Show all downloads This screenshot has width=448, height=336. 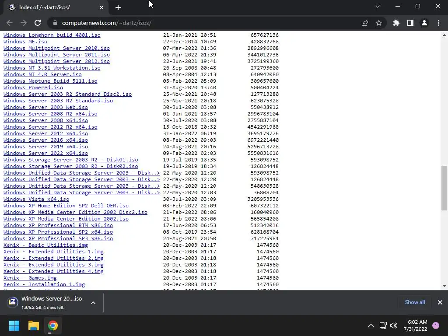(415, 302)
